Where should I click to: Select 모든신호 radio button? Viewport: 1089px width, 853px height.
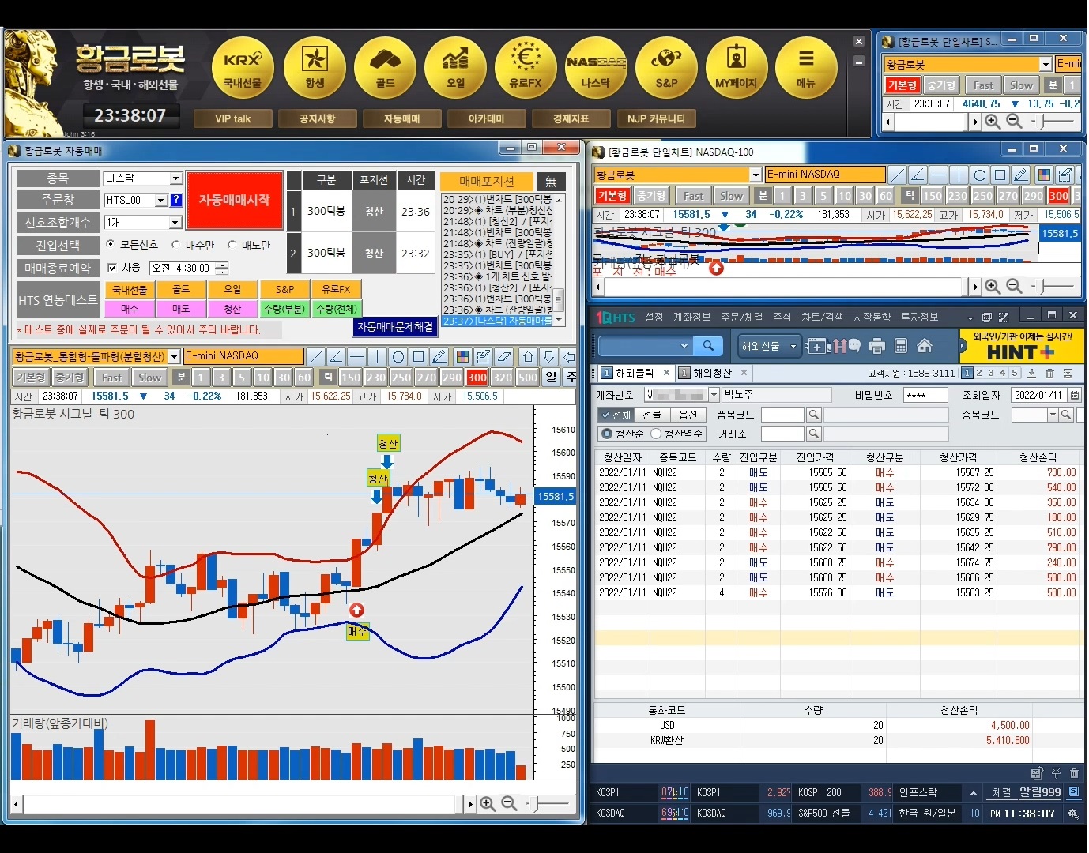coord(111,245)
